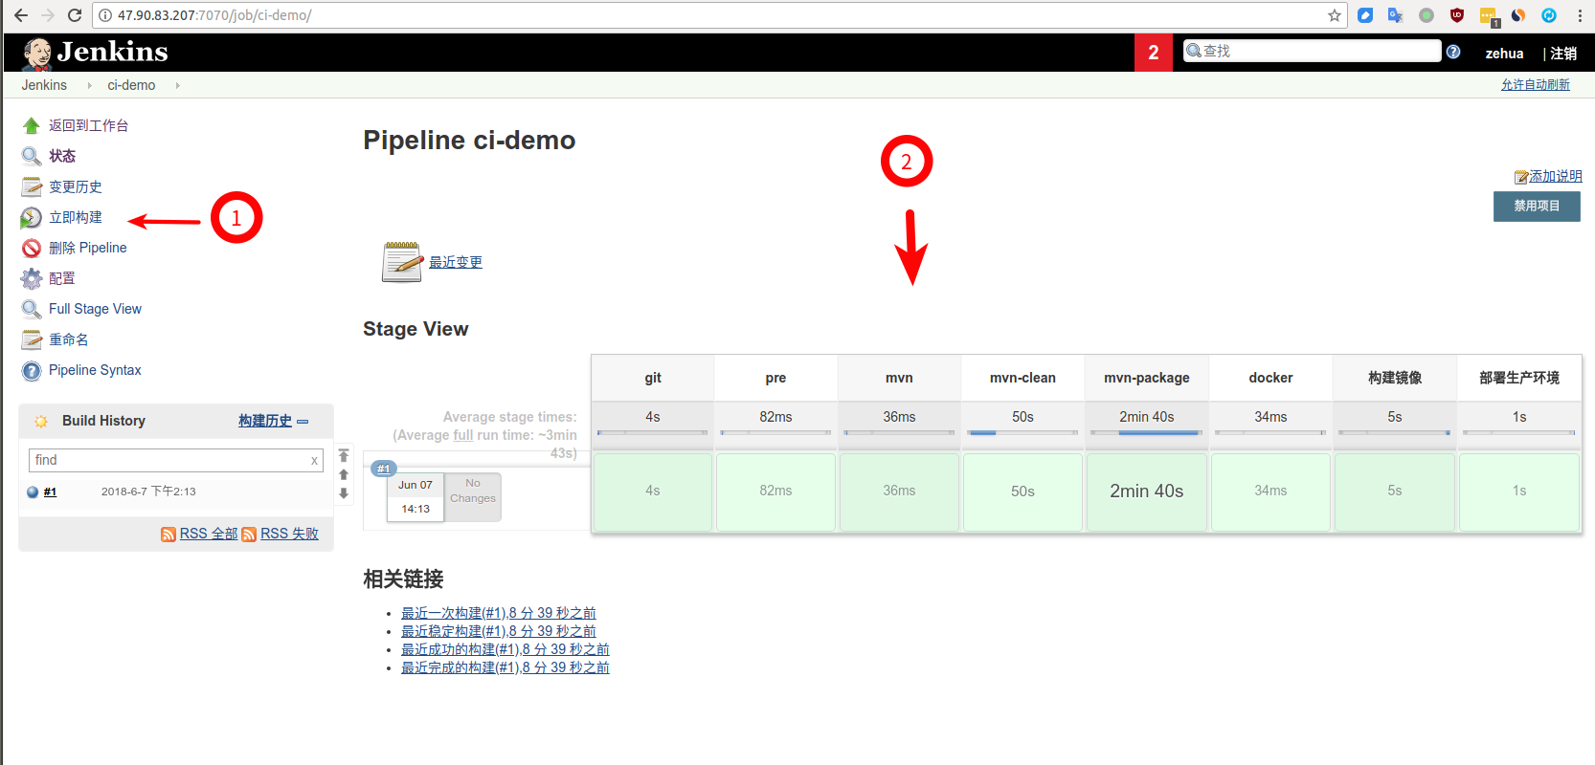Click the question mark icon beside Pipeline Syntax
Screen dimensions: 1595x765
pos(32,371)
